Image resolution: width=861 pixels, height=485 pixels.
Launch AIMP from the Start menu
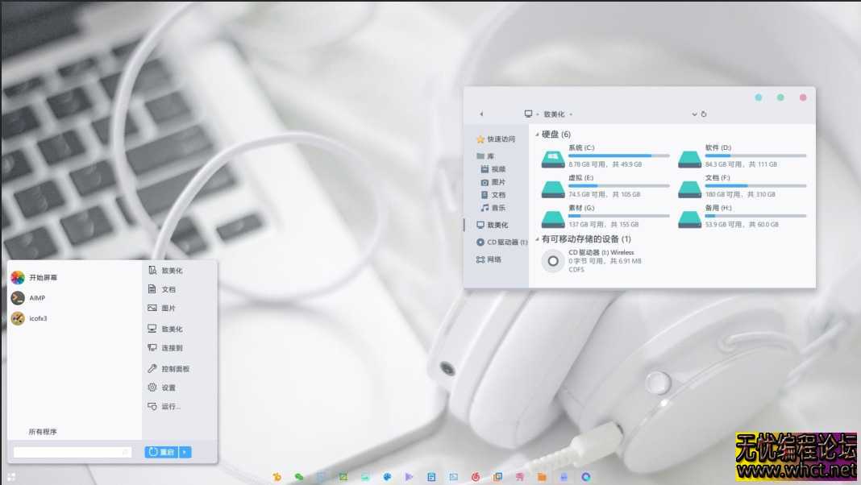pyautogui.click(x=36, y=297)
